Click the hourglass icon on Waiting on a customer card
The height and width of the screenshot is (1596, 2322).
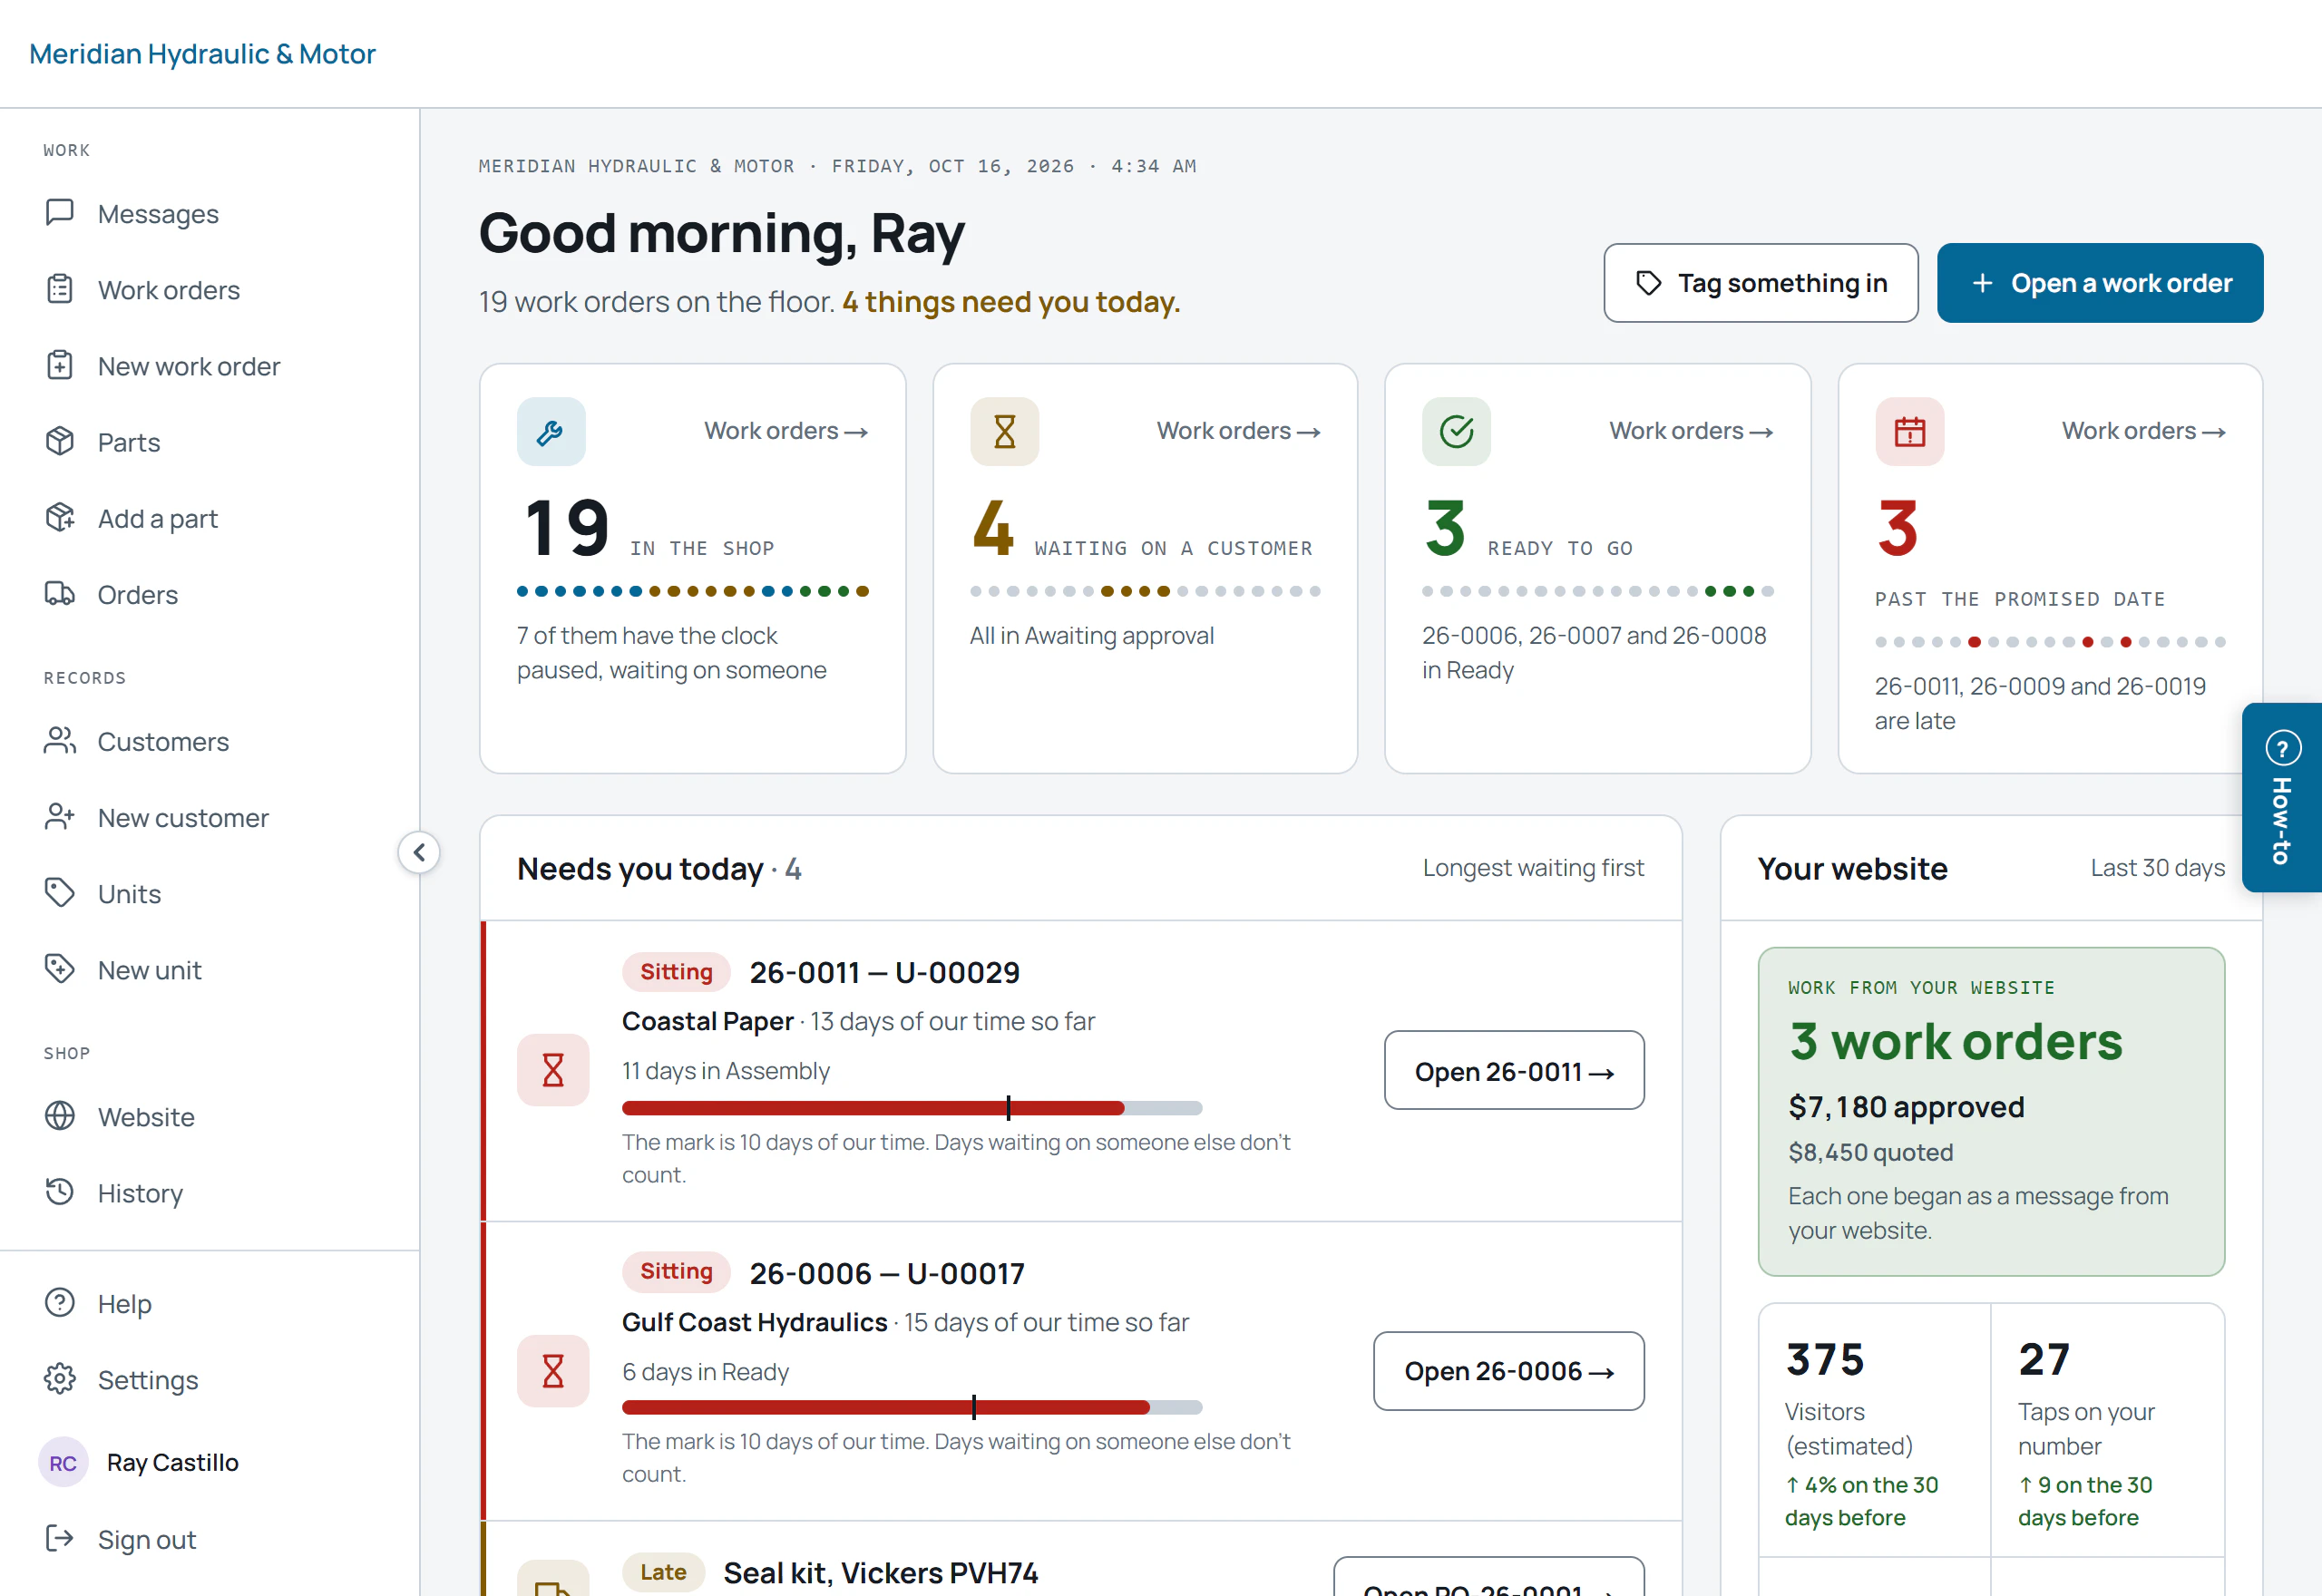pos(1004,432)
